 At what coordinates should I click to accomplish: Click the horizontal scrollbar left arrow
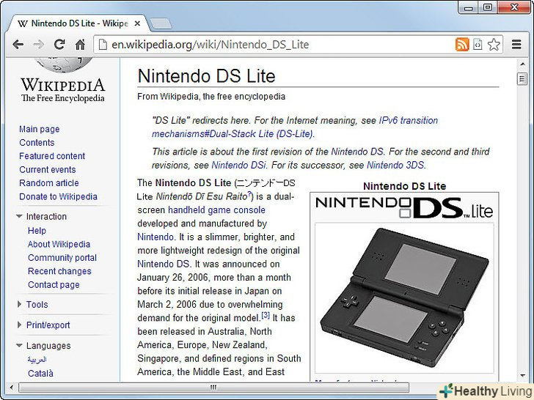(12, 388)
